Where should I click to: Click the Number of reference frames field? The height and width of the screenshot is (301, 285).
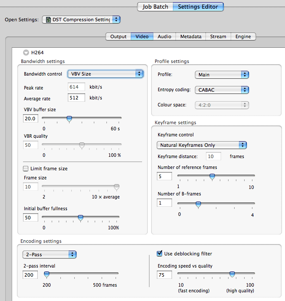(x=164, y=176)
